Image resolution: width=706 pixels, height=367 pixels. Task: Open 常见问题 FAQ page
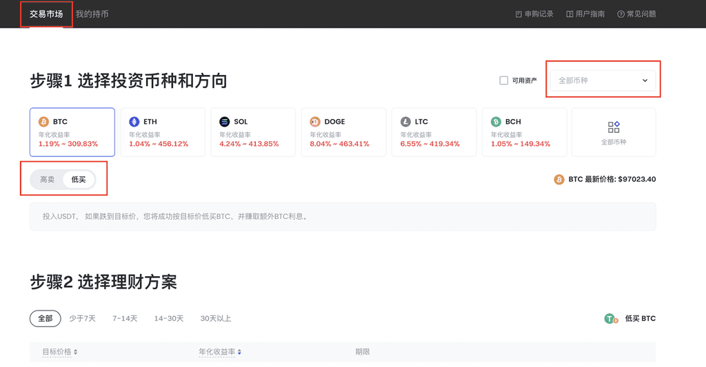click(636, 14)
